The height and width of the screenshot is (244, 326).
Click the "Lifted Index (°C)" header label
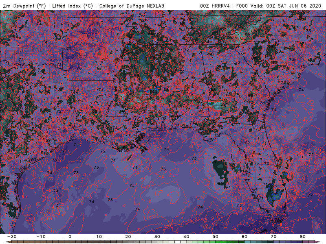[x=73, y=6]
